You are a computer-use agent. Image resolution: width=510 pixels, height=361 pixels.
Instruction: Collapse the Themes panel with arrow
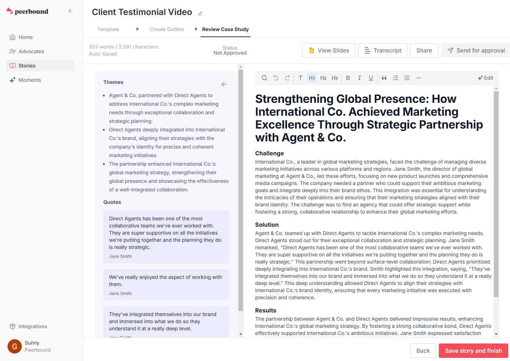tap(224, 84)
